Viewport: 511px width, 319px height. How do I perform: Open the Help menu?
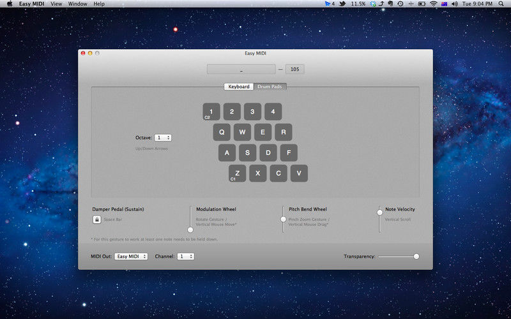tap(99, 4)
